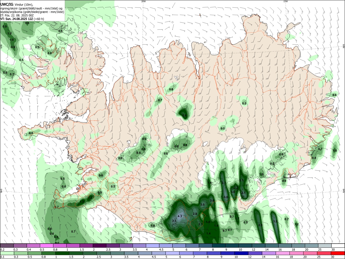Select the light gray 25 swatch in upper legend
The image size is (345, 259).
coord(325,246)
